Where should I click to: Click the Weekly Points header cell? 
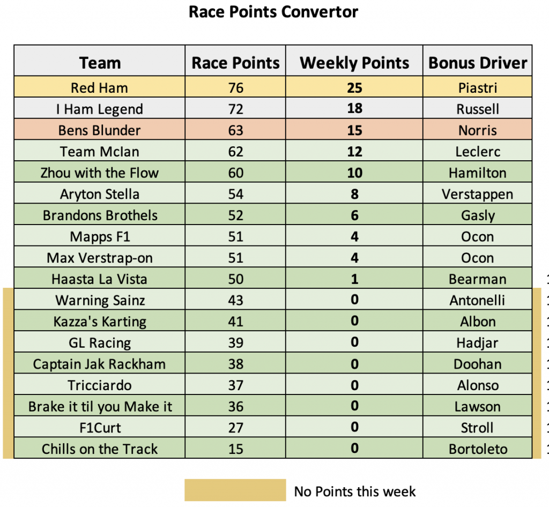pyautogui.click(x=354, y=61)
